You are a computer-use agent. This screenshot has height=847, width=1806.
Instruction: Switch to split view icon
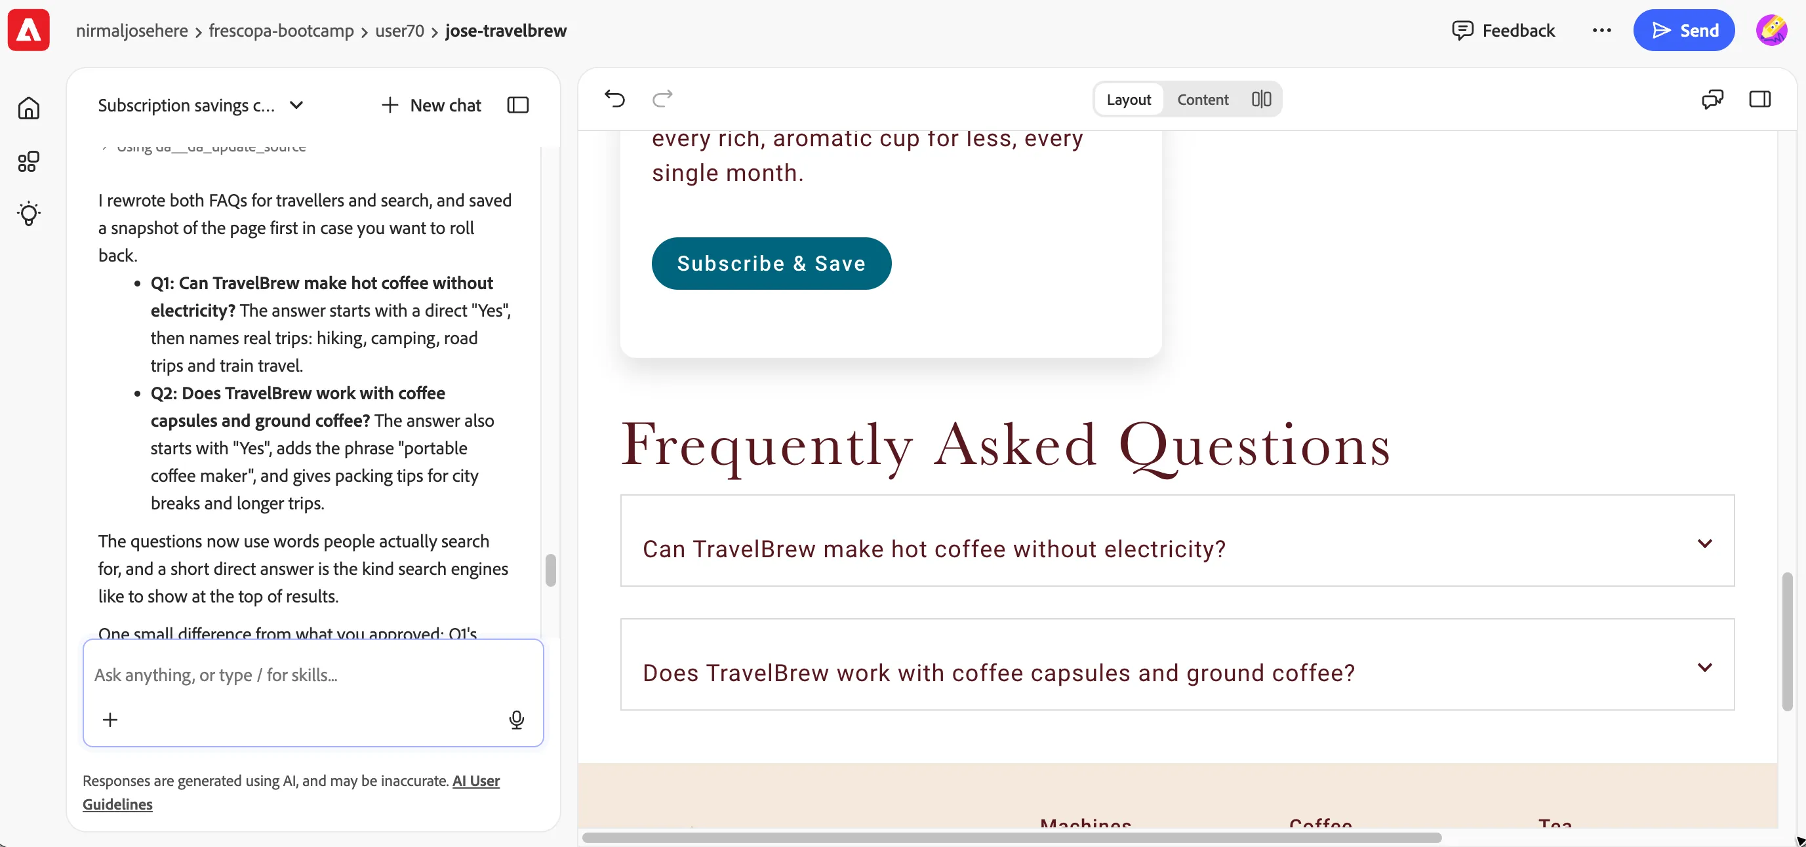[1261, 99]
